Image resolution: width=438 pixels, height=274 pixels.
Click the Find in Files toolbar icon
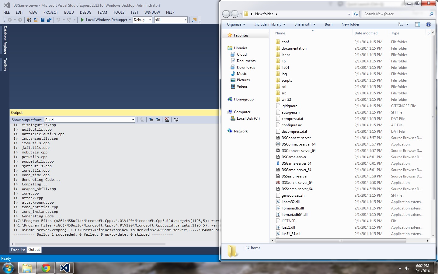pyautogui.click(x=194, y=20)
